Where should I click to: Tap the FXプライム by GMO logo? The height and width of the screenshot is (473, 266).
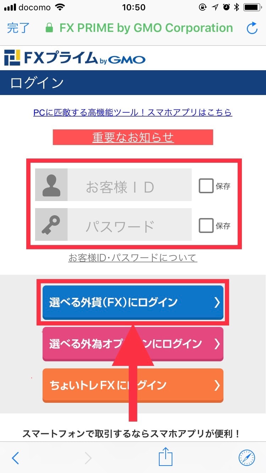click(x=75, y=58)
